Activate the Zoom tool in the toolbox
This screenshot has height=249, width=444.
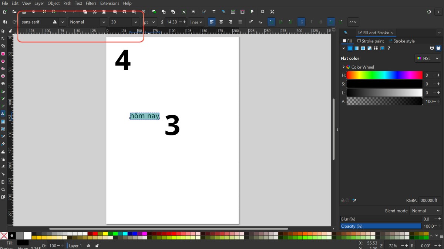(3, 190)
